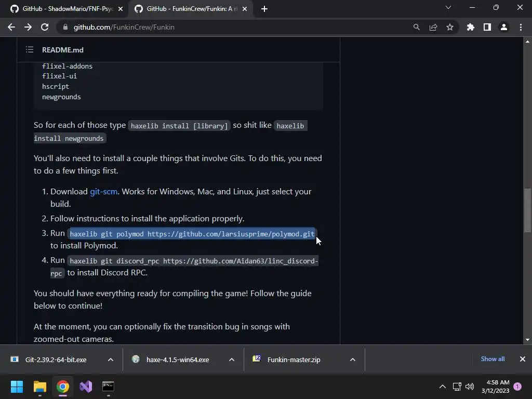532x399 pixels.
Task: Show hidden system tray icons
Action: point(443,387)
